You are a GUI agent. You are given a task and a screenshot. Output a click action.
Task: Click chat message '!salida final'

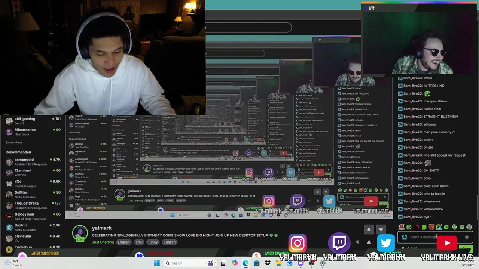432,109
